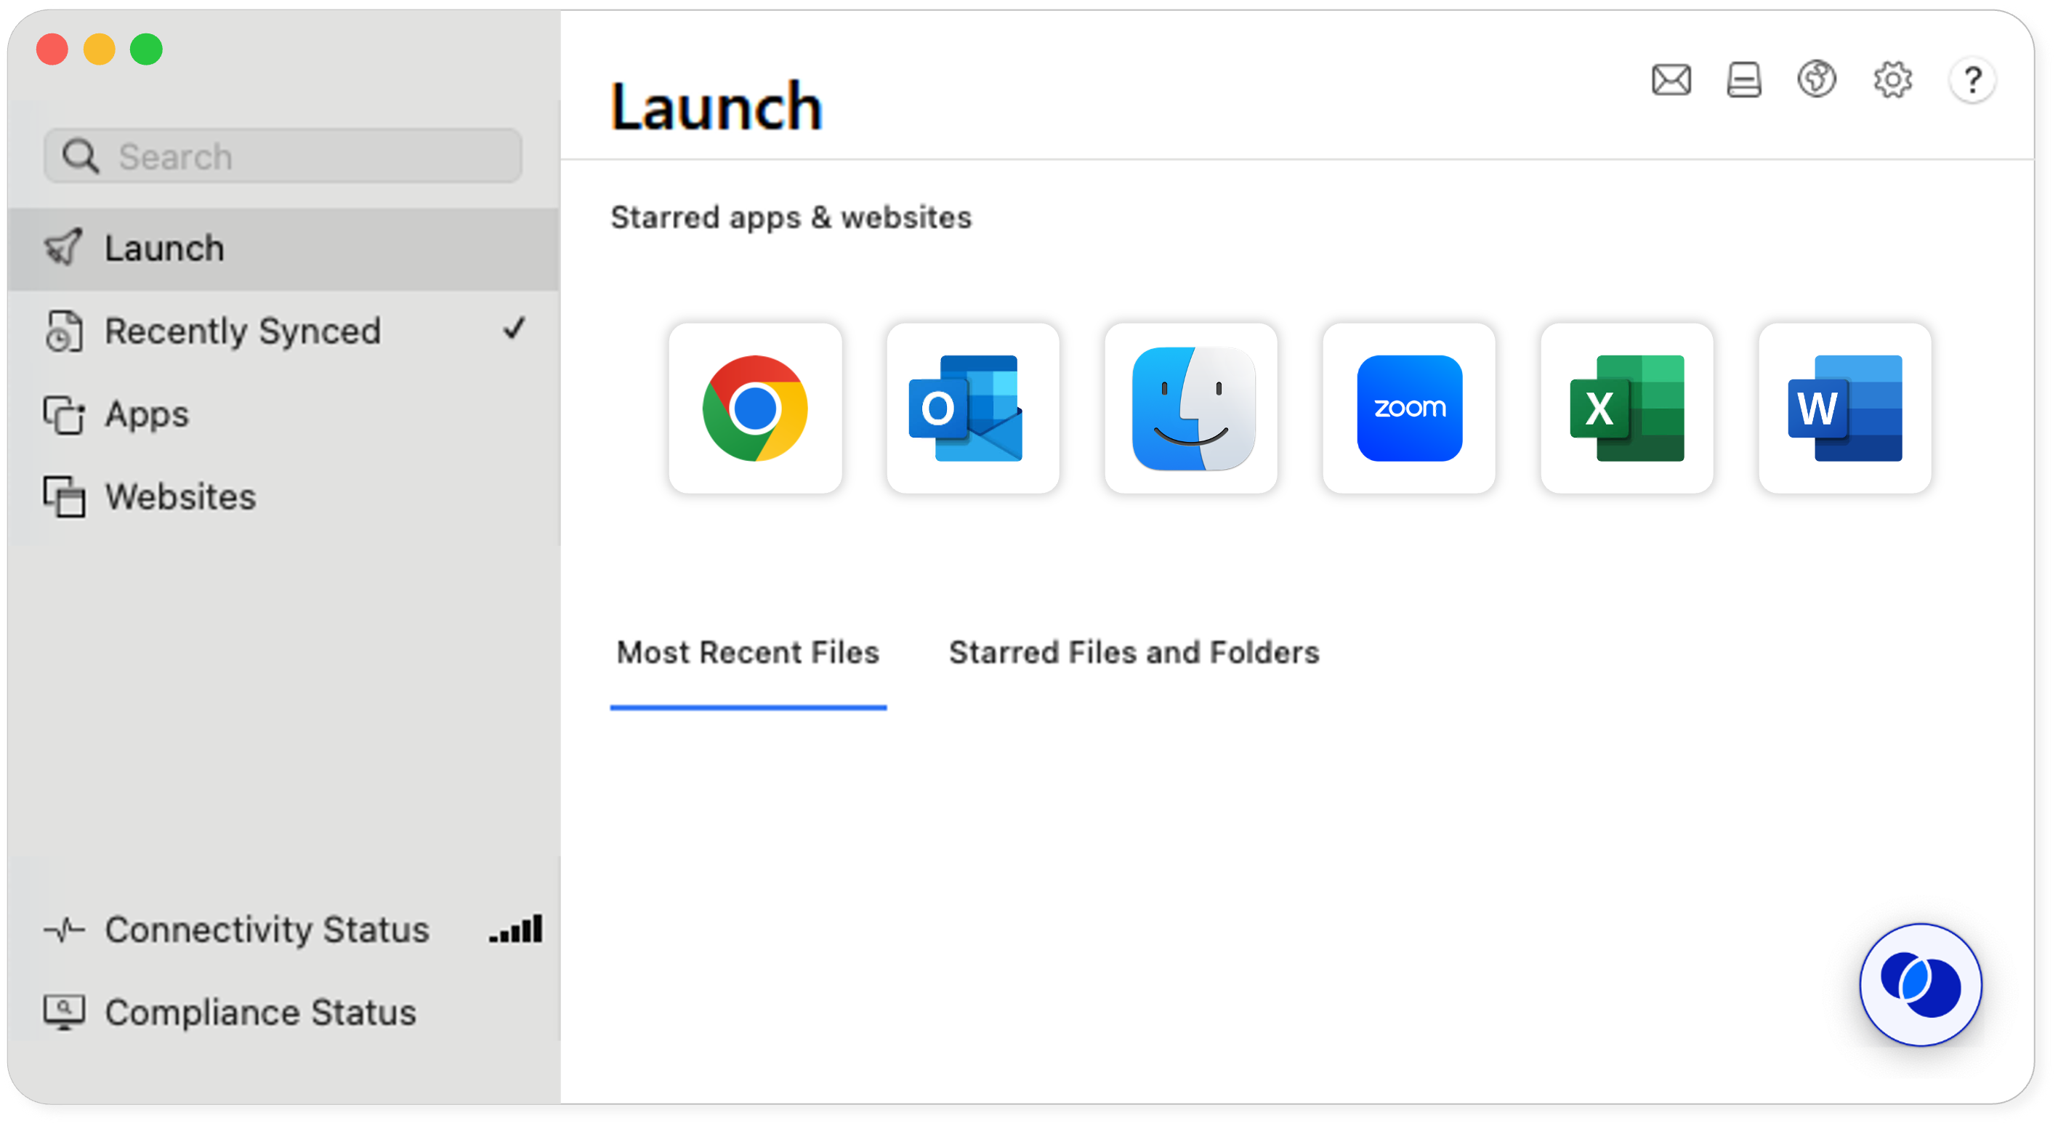Open the globe icon in header
Viewport: 2058px width, 1126px height.
pos(1817,80)
